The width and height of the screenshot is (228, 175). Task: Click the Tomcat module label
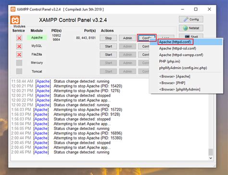click(37, 71)
